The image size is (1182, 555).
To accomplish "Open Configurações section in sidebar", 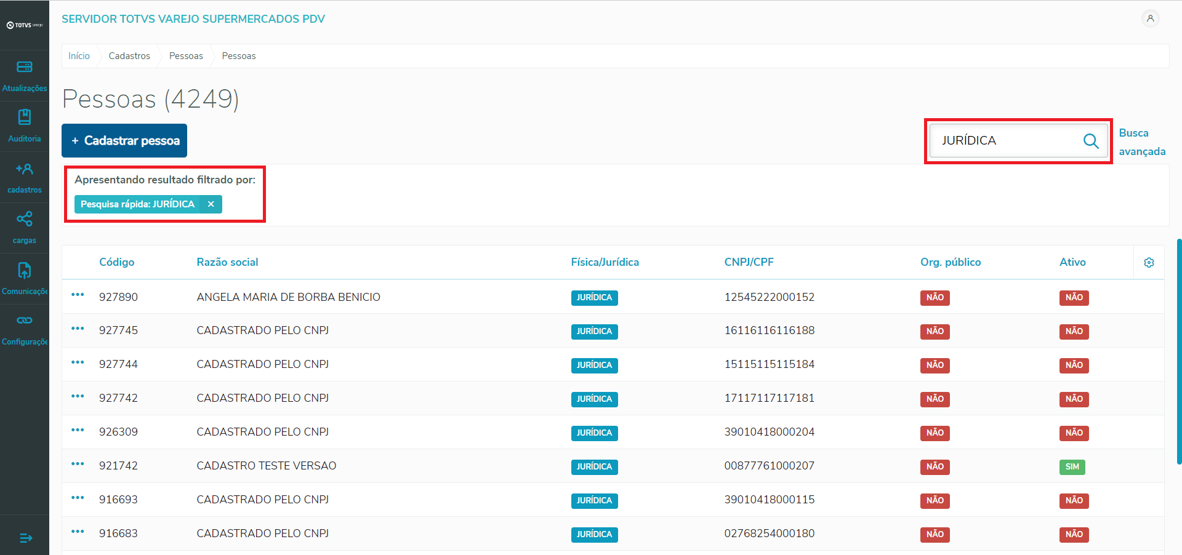I will (x=25, y=329).
